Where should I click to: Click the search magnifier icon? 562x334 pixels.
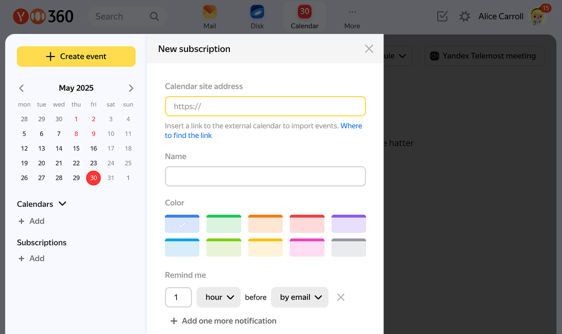tap(154, 16)
